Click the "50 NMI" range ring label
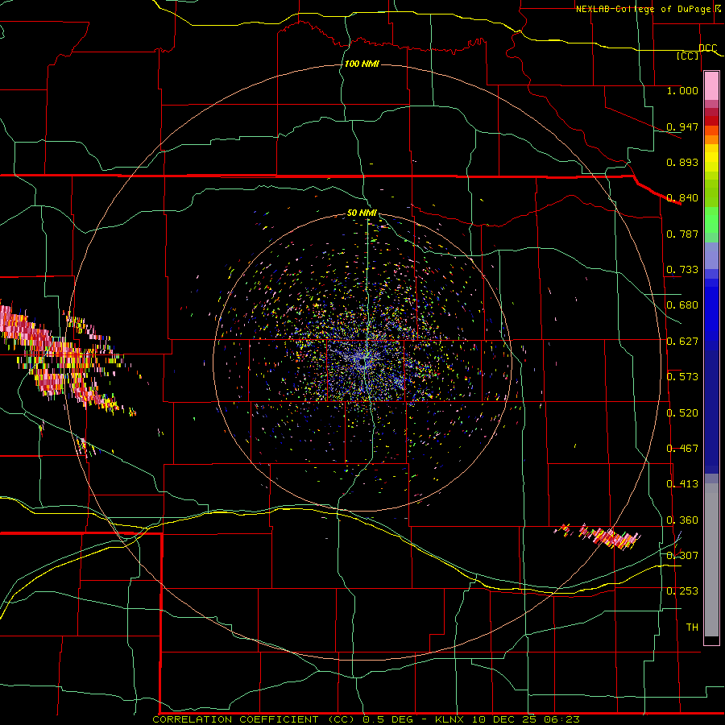725x725 pixels. (x=362, y=213)
